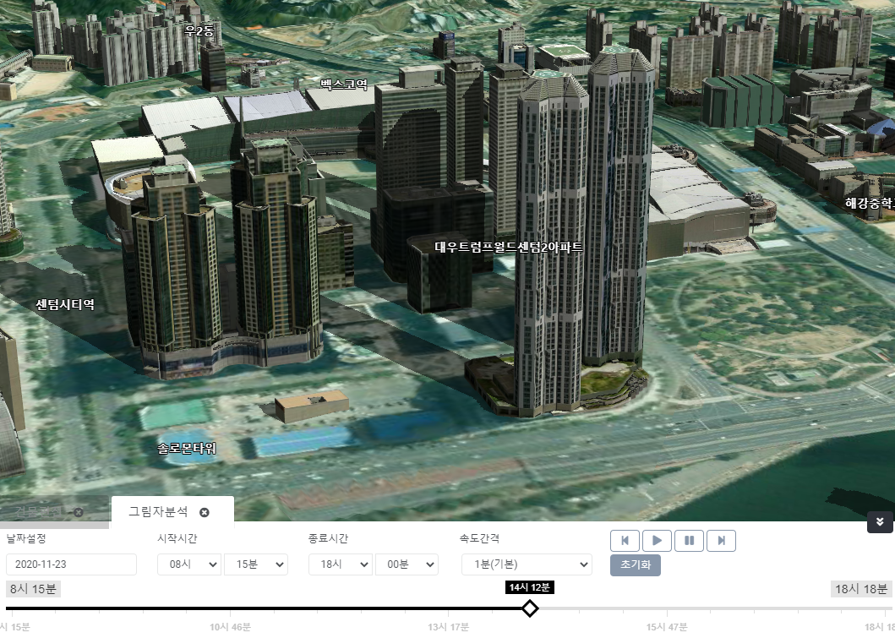Switch to the 그림자분석 tab
The image size is (895, 638).
158,512
